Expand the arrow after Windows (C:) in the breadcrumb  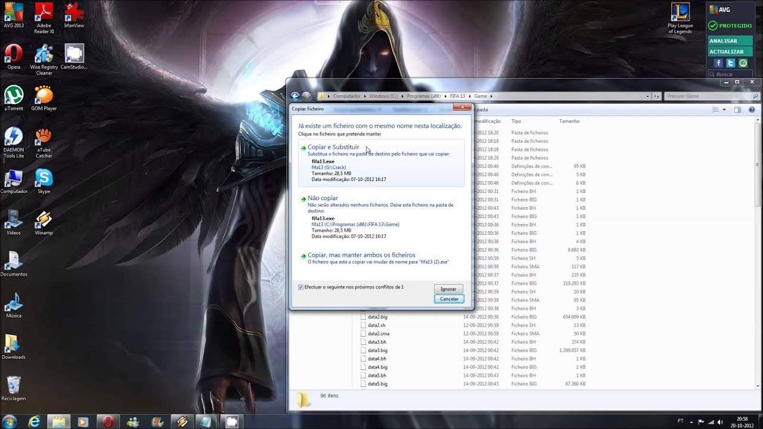(402, 96)
